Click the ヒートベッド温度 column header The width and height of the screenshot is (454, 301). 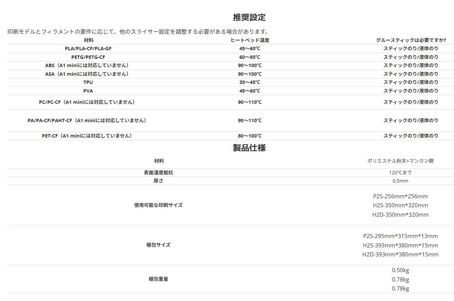(250, 40)
